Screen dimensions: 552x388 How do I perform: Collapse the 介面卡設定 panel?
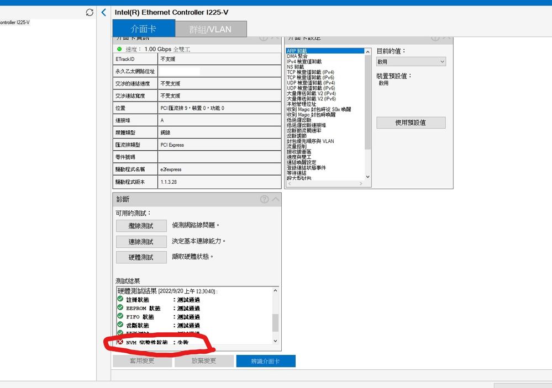tap(446, 38)
